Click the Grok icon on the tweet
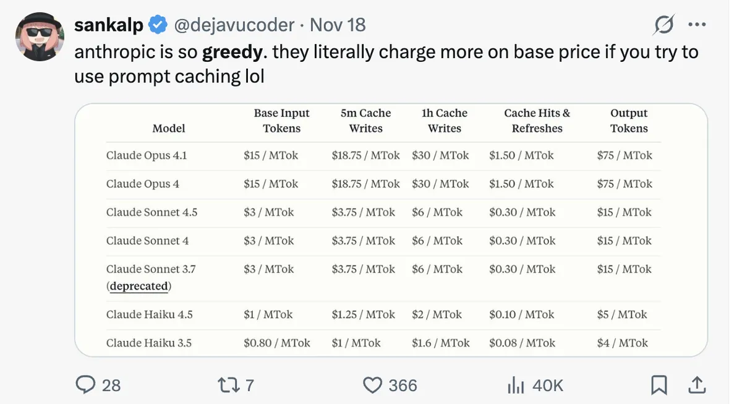This screenshot has width=742, height=404. coord(663,24)
